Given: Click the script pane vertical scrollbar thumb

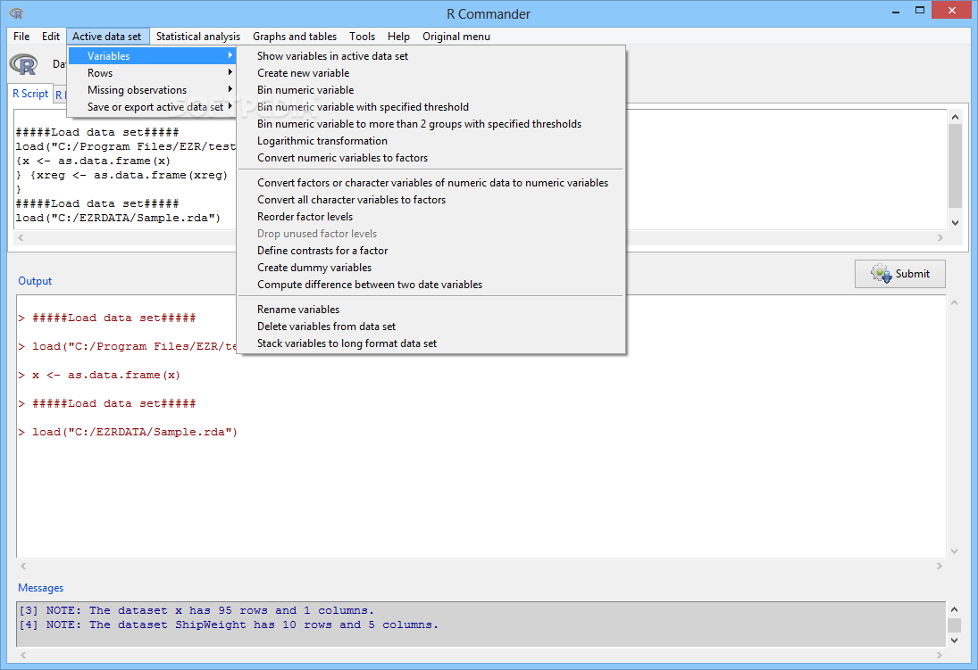Looking at the screenshot, I should (954, 165).
